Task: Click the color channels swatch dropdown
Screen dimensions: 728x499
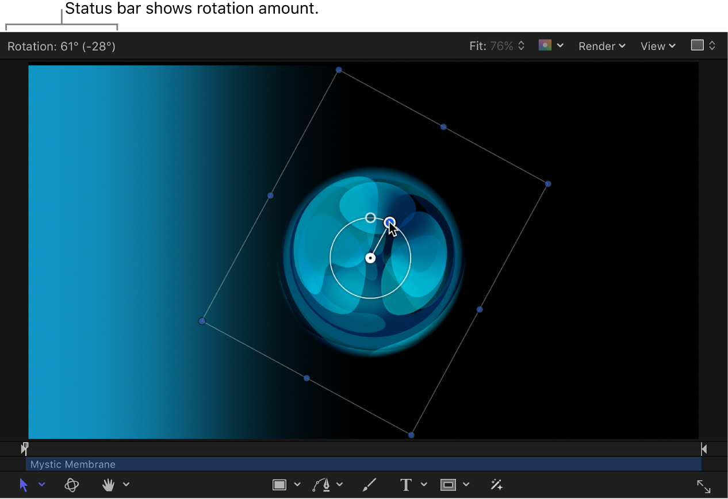Action: pos(550,45)
